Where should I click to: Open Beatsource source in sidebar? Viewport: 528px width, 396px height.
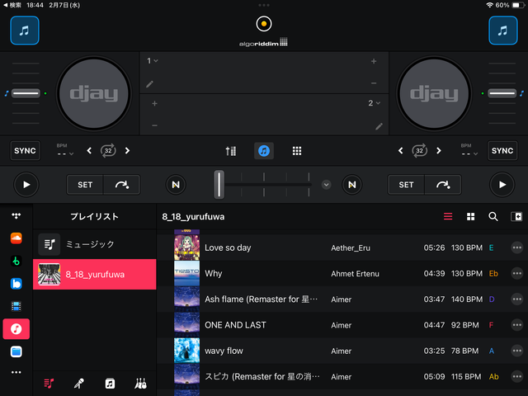(x=16, y=284)
